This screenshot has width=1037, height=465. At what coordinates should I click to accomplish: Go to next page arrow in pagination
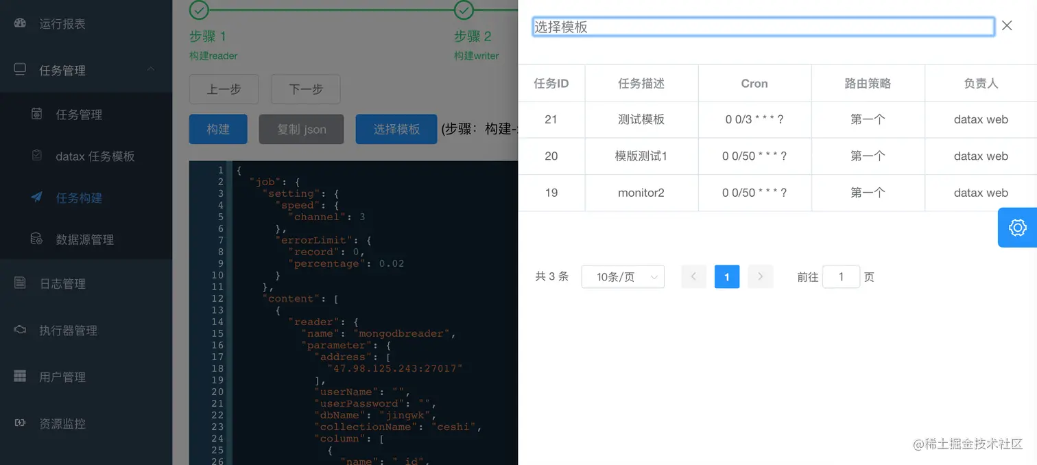(x=760, y=276)
